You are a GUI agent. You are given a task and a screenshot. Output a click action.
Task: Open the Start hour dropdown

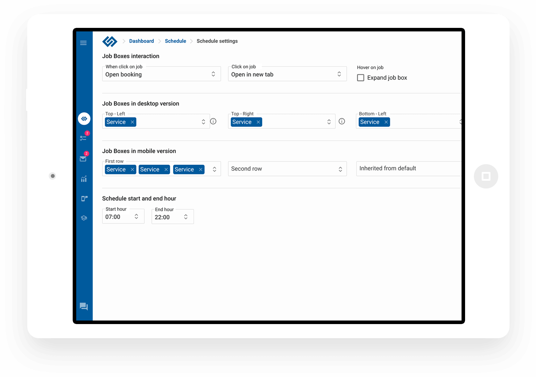click(x=123, y=216)
